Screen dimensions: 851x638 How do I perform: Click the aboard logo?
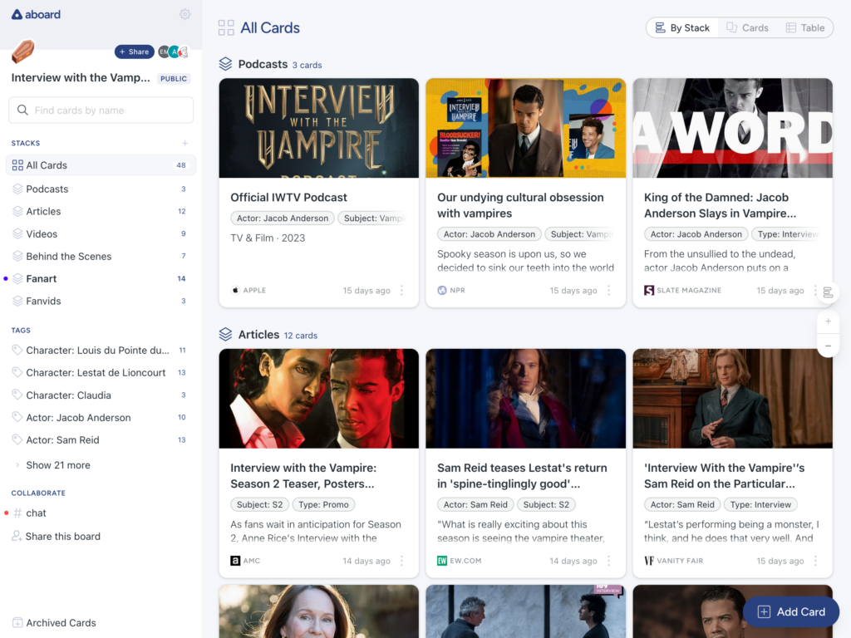click(x=36, y=15)
